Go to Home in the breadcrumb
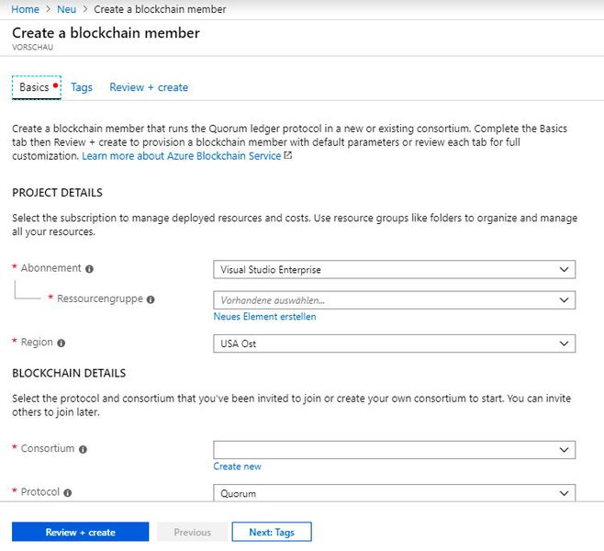The height and width of the screenshot is (551, 604). [x=25, y=9]
